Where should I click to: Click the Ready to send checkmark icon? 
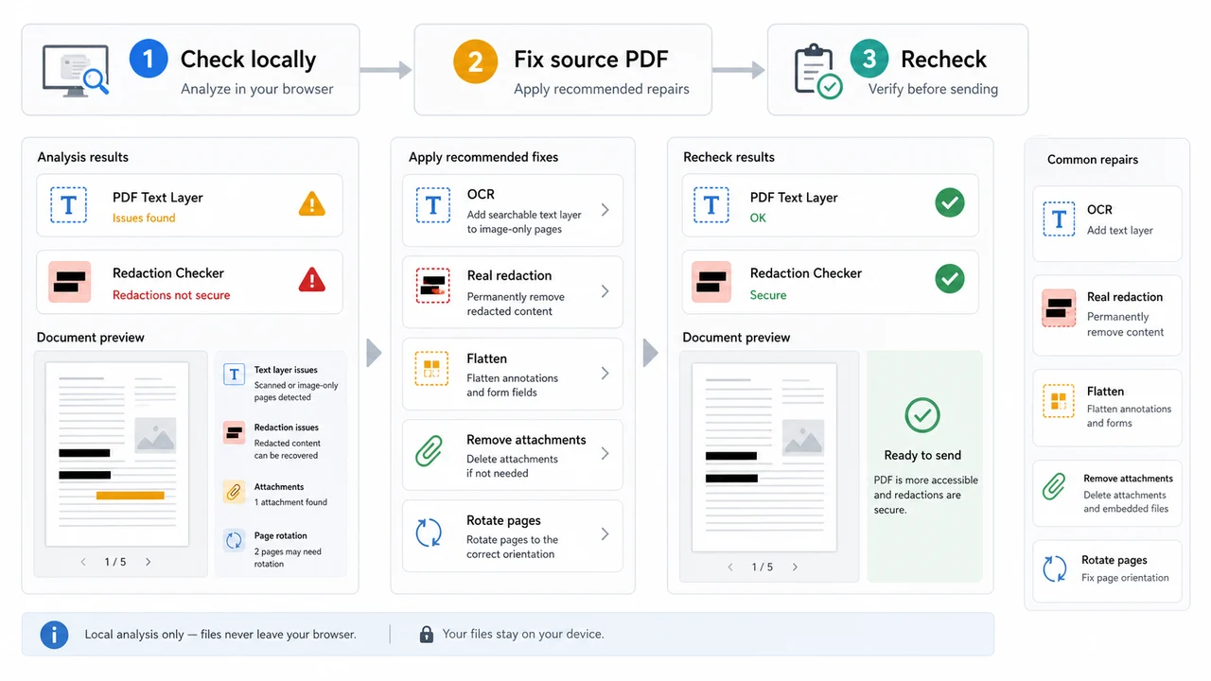tap(922, 415)
